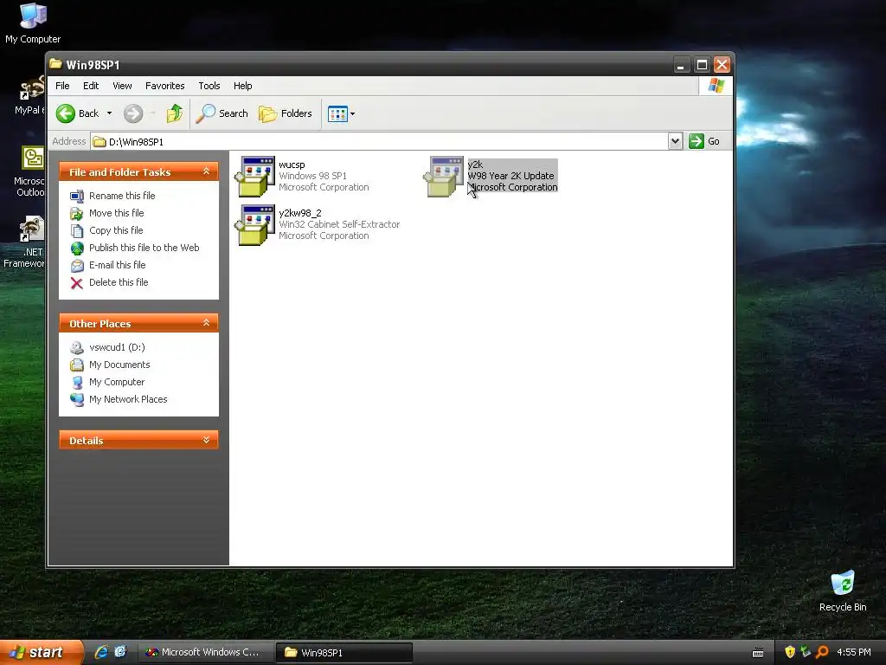Open the Back history dropdown arrow
The height and width of the screenshot is (665, 886).
click(x=110, y=113)
